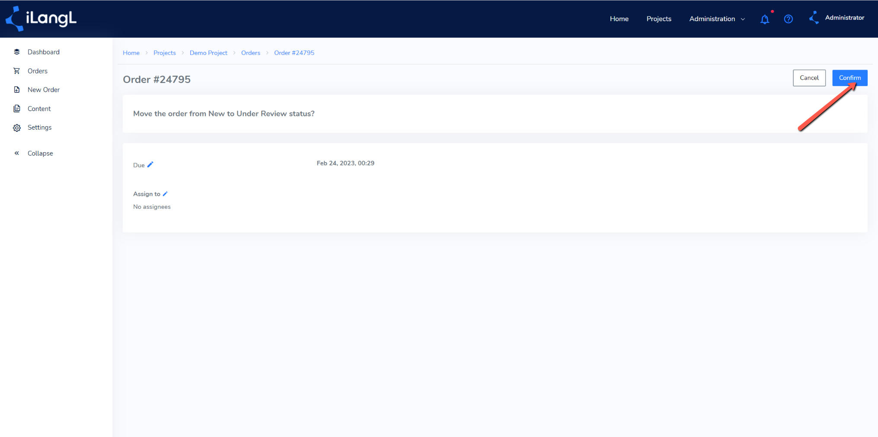The height and width of the screenshot is (437, 878).
Task: Click the Order #24795 page heading
Action: click(x=156, y=80)
